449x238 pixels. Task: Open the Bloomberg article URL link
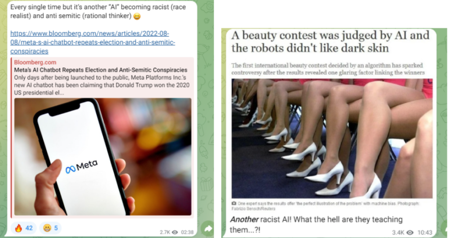pyautogui.click(x=92, y=42)
